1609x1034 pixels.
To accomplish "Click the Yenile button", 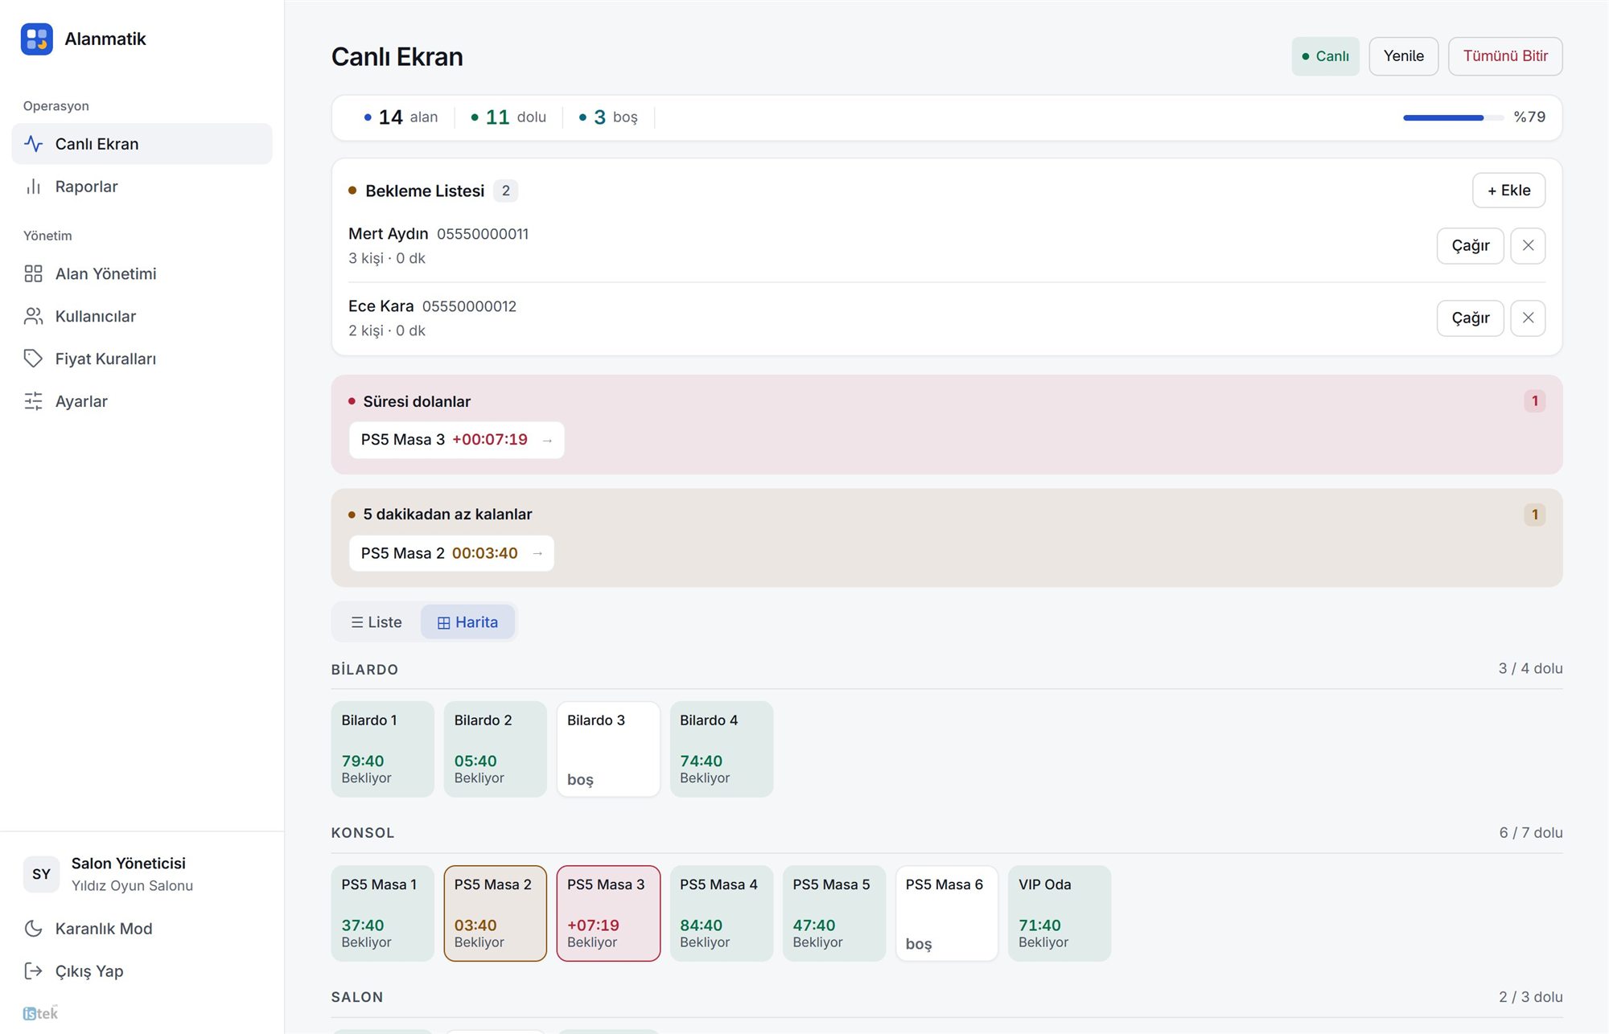I will (x=1403, y=56).
